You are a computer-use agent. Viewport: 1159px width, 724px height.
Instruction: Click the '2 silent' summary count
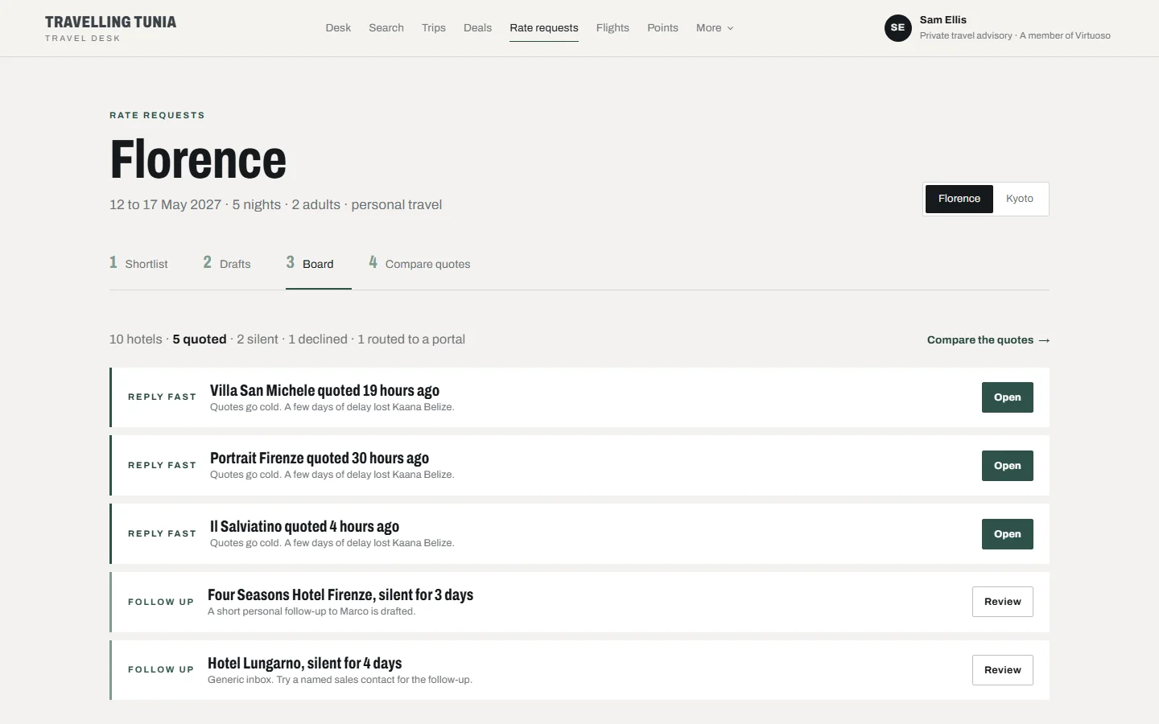[258, 339]
